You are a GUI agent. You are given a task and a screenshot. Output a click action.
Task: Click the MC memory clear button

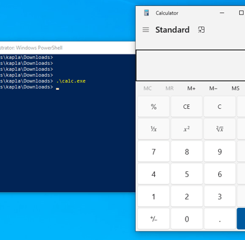coord(148,89)
